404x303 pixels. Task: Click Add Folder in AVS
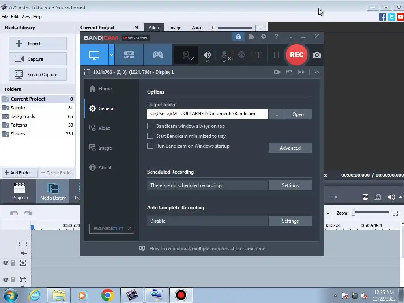[x=20, y=173]
